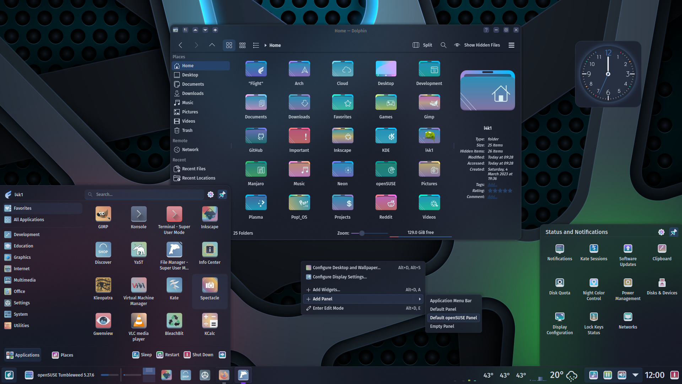Open the GIMP app in launcher

pyautogui.click(x=103, y=218)
